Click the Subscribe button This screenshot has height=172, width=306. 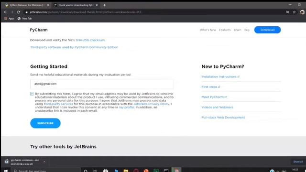coord(45,123)
